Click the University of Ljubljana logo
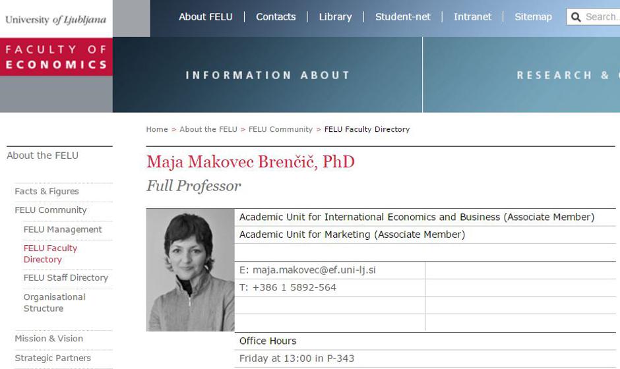 pyautogui.click(x=55, y=19)
